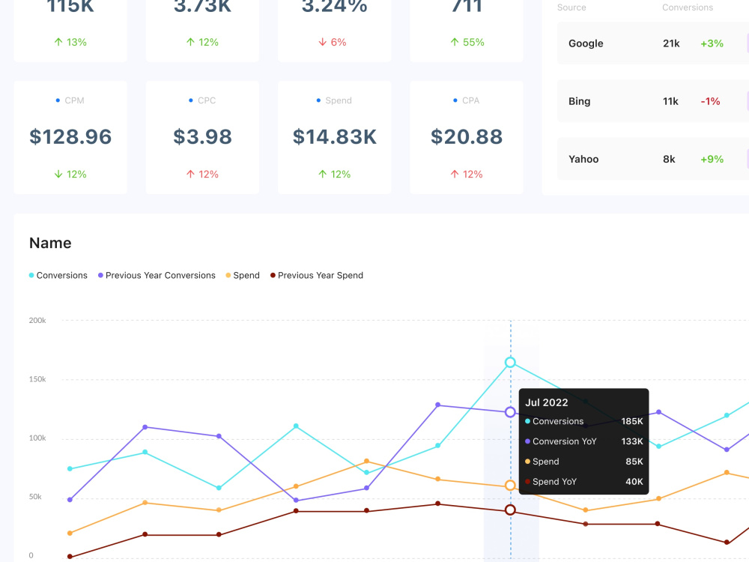Click the highlighted purple Conversion YoY marker

510,412
